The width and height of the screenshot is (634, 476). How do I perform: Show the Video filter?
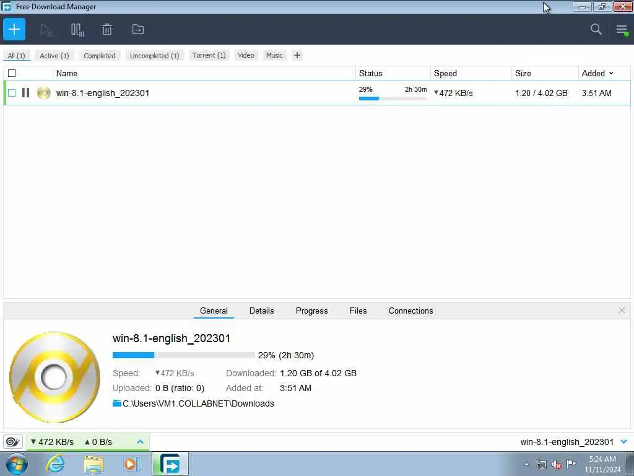(246, 55)
